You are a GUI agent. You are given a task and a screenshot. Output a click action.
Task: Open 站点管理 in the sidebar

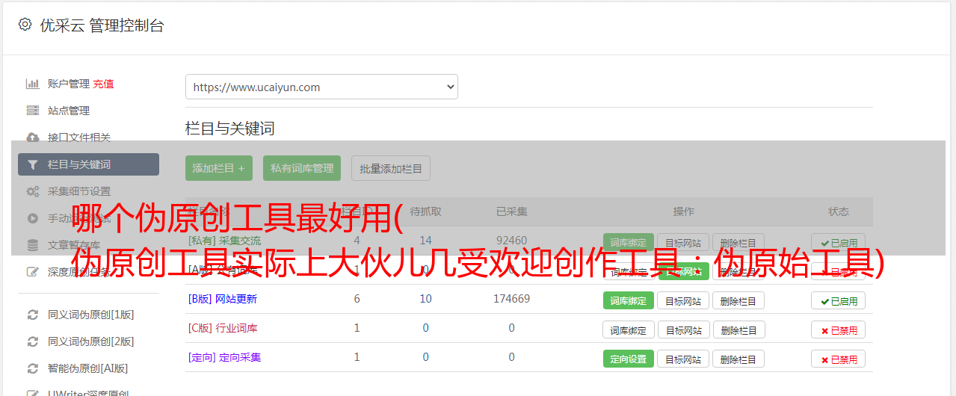pyautogui.click(x=69, y=111)
